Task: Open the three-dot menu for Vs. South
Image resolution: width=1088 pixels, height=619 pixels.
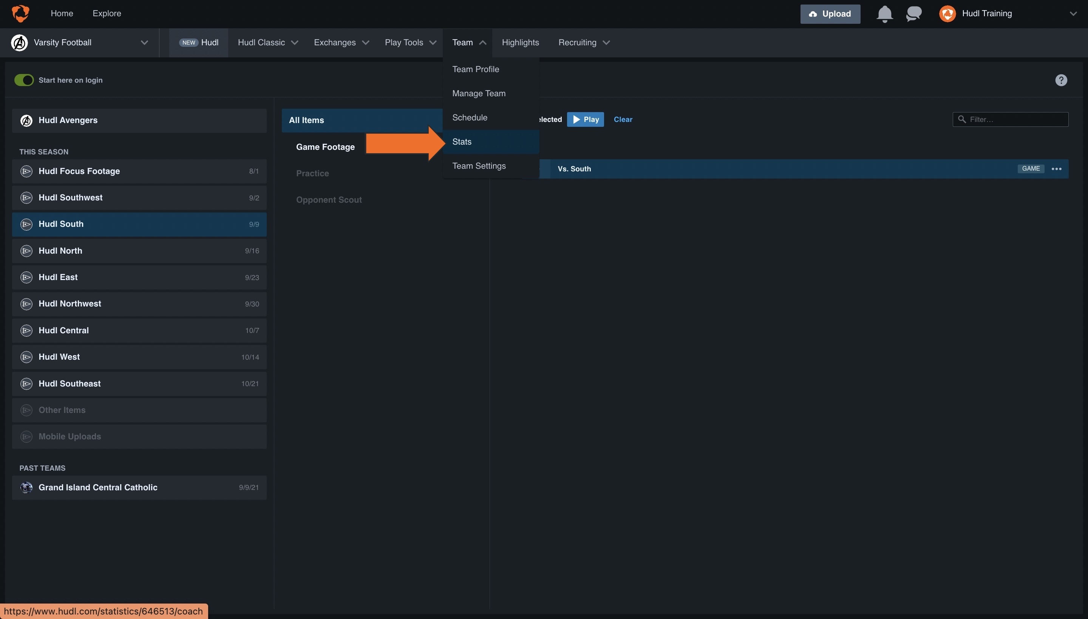Action: coord(1056,169)
